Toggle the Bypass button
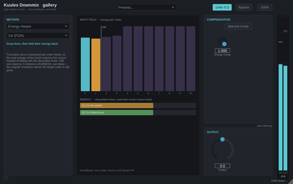 [x=244, y=7]
